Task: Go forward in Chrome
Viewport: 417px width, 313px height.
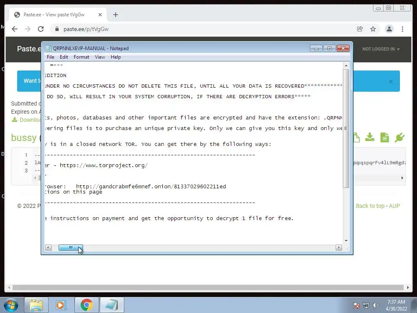Action: [x=28, y=29]
